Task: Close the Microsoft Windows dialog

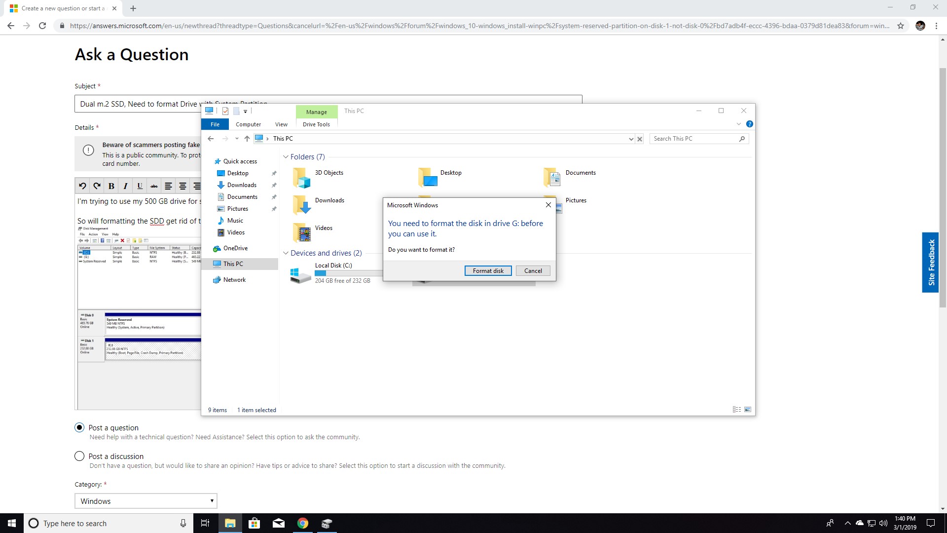Action: click(548, 205)
